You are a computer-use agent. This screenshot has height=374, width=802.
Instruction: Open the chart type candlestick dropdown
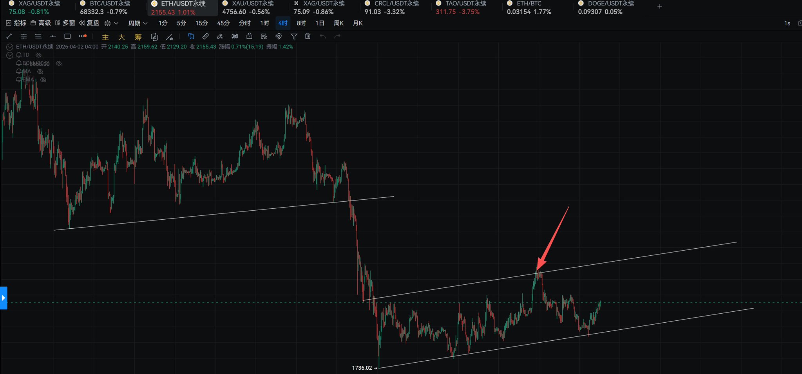(x=111, y=23)
